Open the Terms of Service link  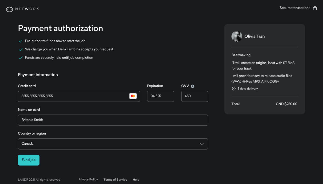point(115,180)
